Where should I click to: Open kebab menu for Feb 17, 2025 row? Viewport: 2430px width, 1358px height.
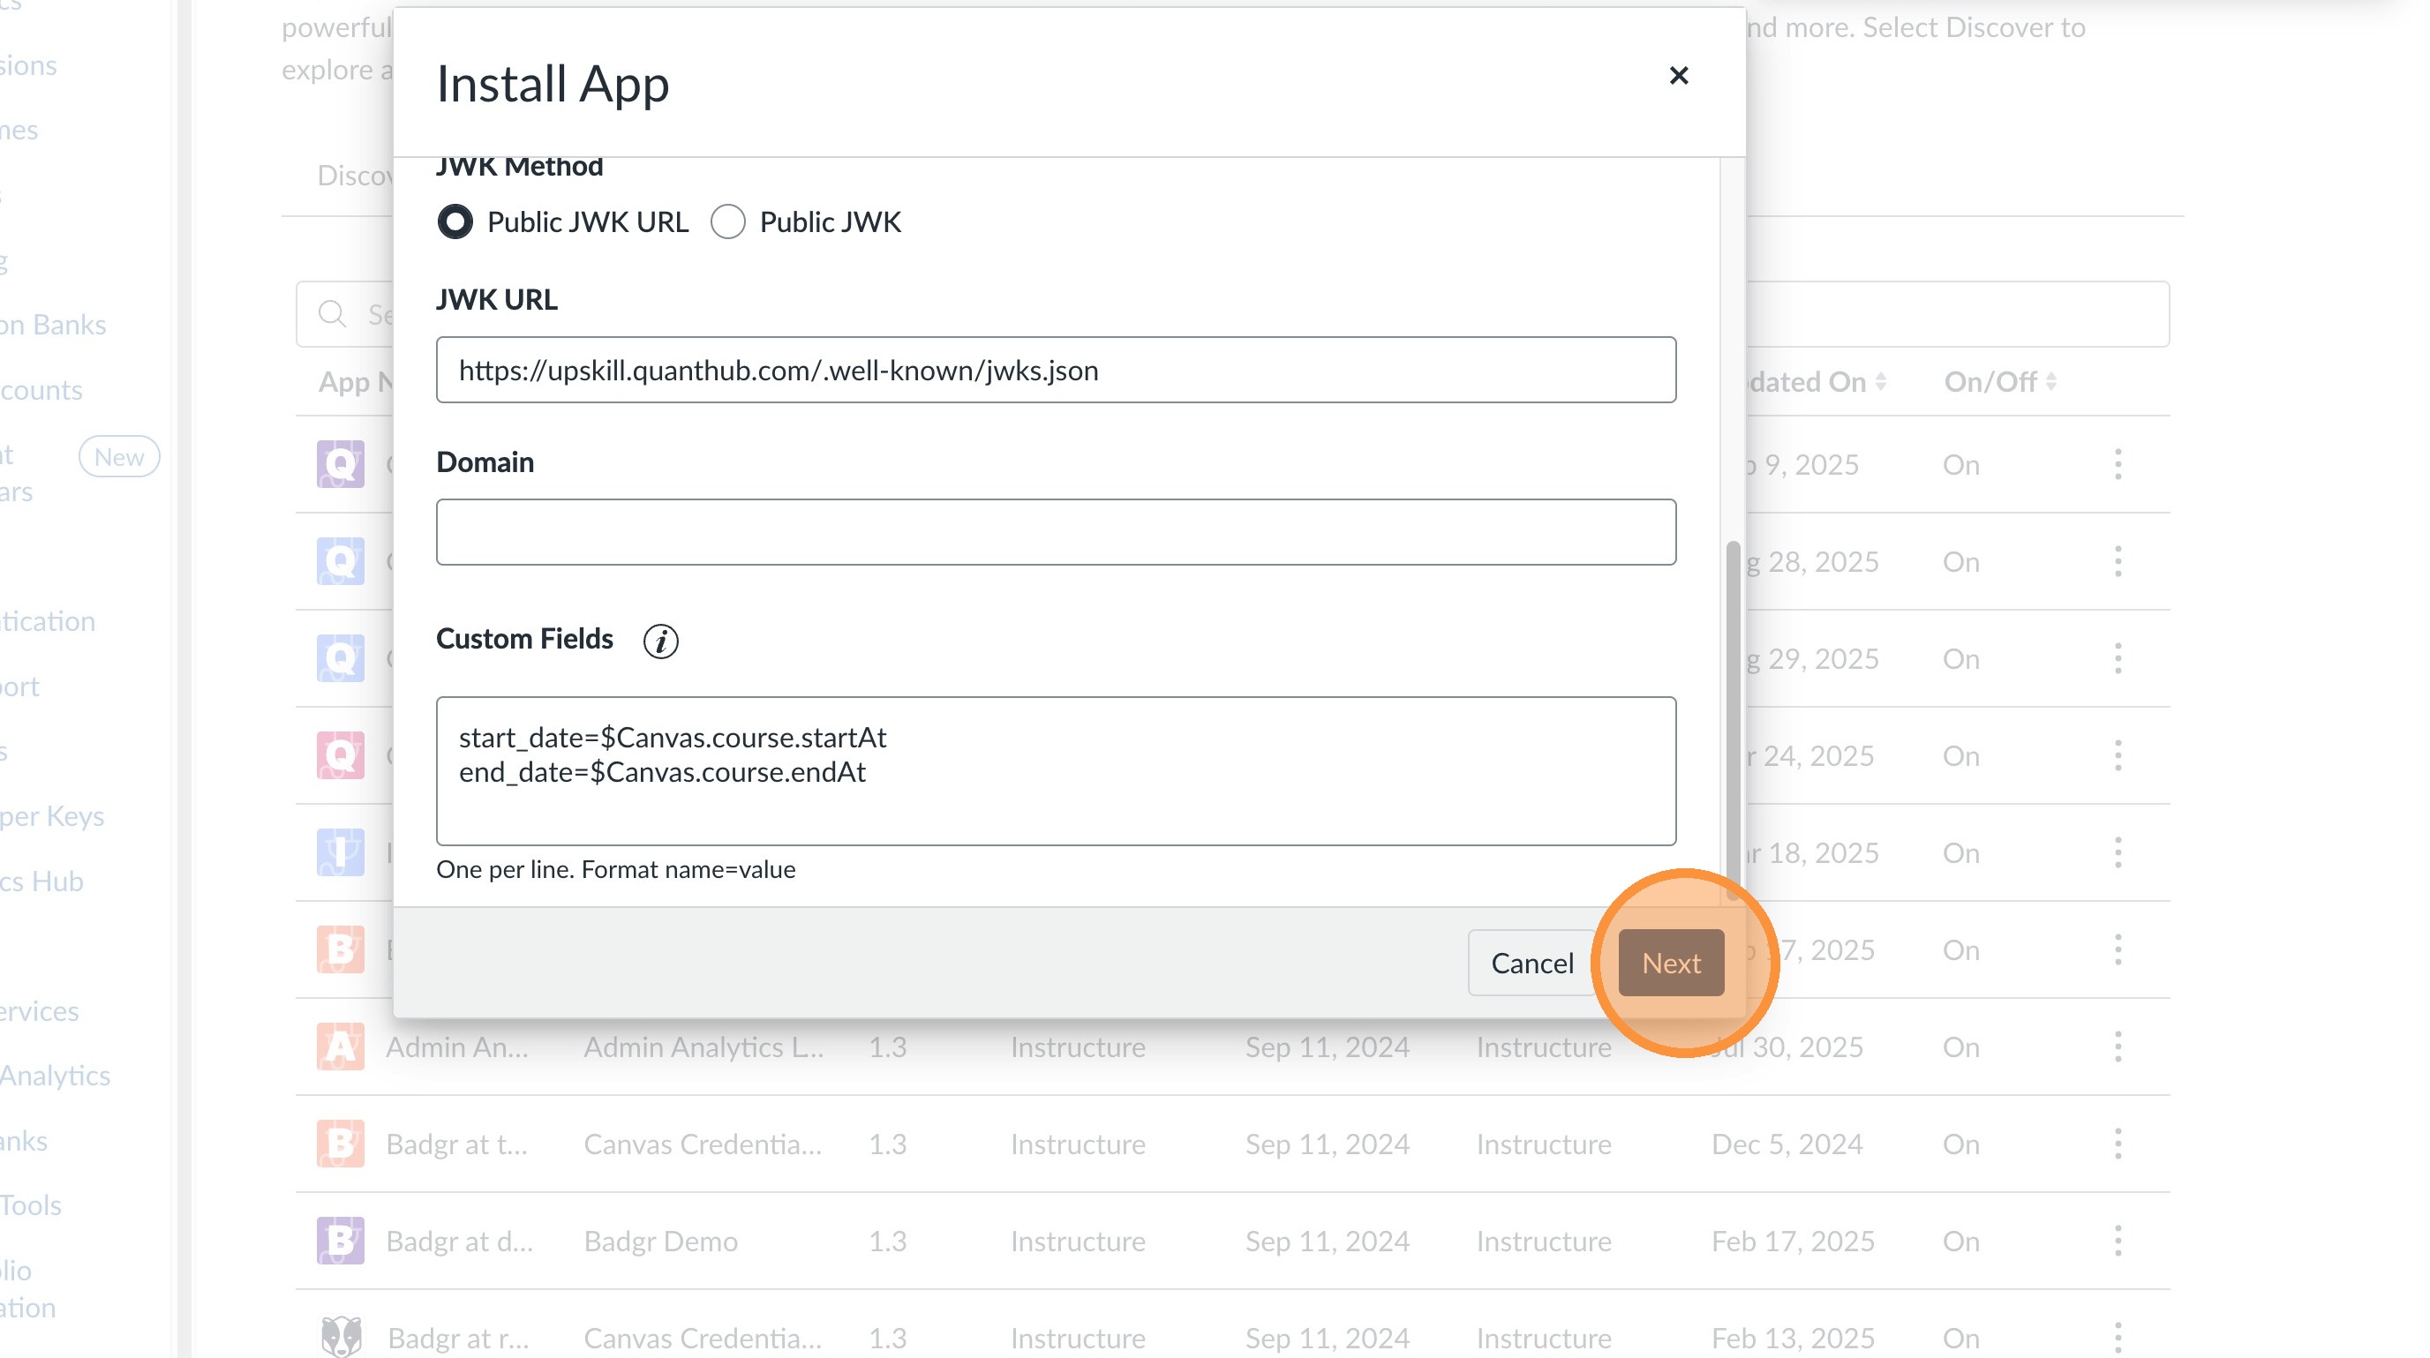click(x=2118, y=1241)
